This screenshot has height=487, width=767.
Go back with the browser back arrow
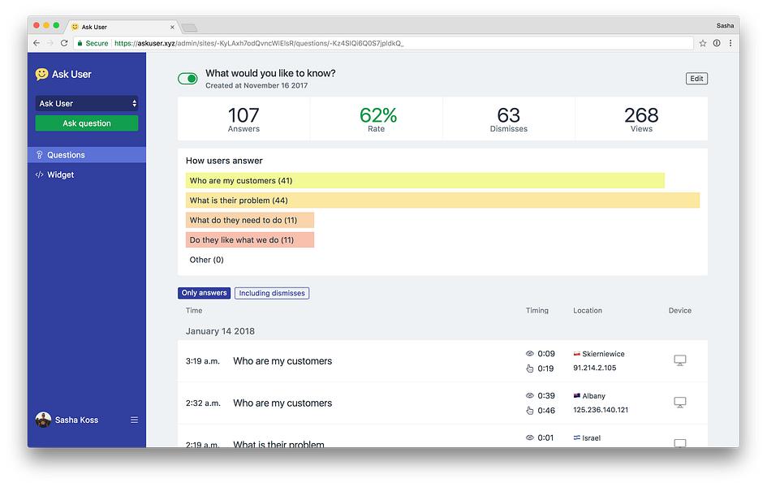(x=37, y=43)
